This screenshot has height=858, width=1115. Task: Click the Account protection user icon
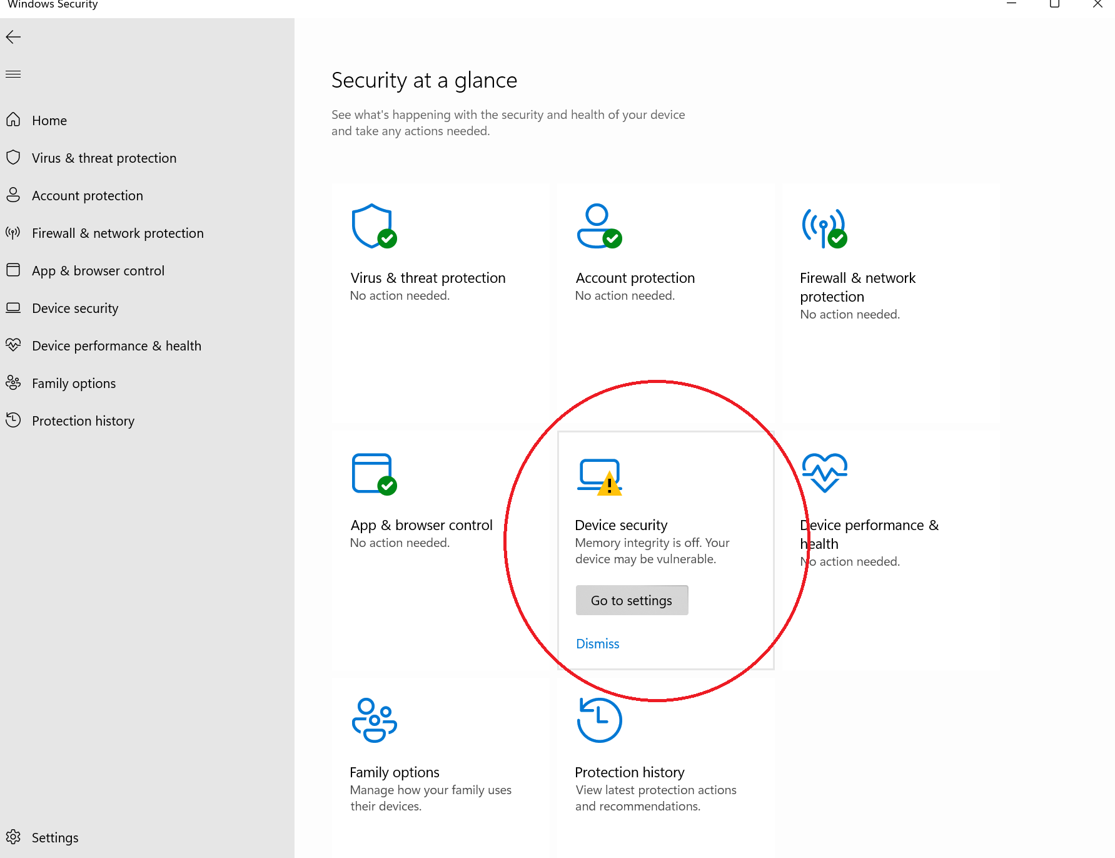tap(598, 227)
